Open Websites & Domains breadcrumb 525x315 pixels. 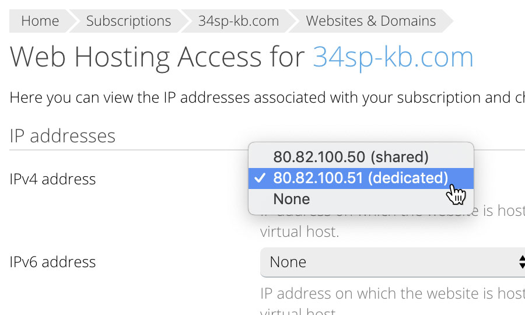pos(370,21)
